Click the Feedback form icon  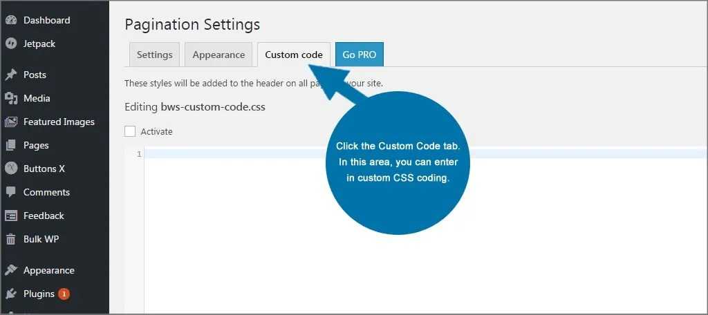(x=11, y=216)
